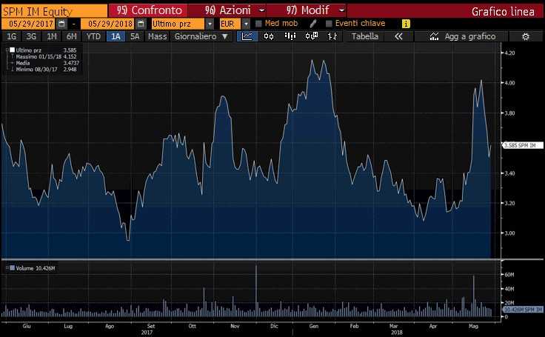This screenshot has width=545, height=337.
Task: Edit the end date 05/29/2018 field
Action: [108, 24]
